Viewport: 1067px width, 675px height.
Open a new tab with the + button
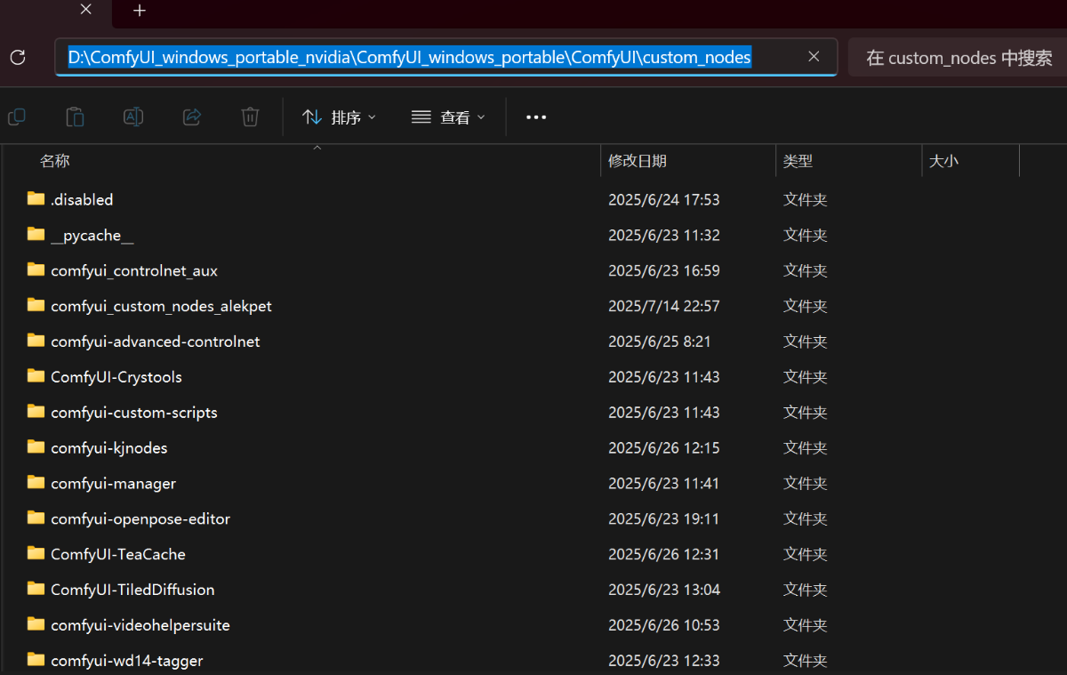click(x=139, y=12)
